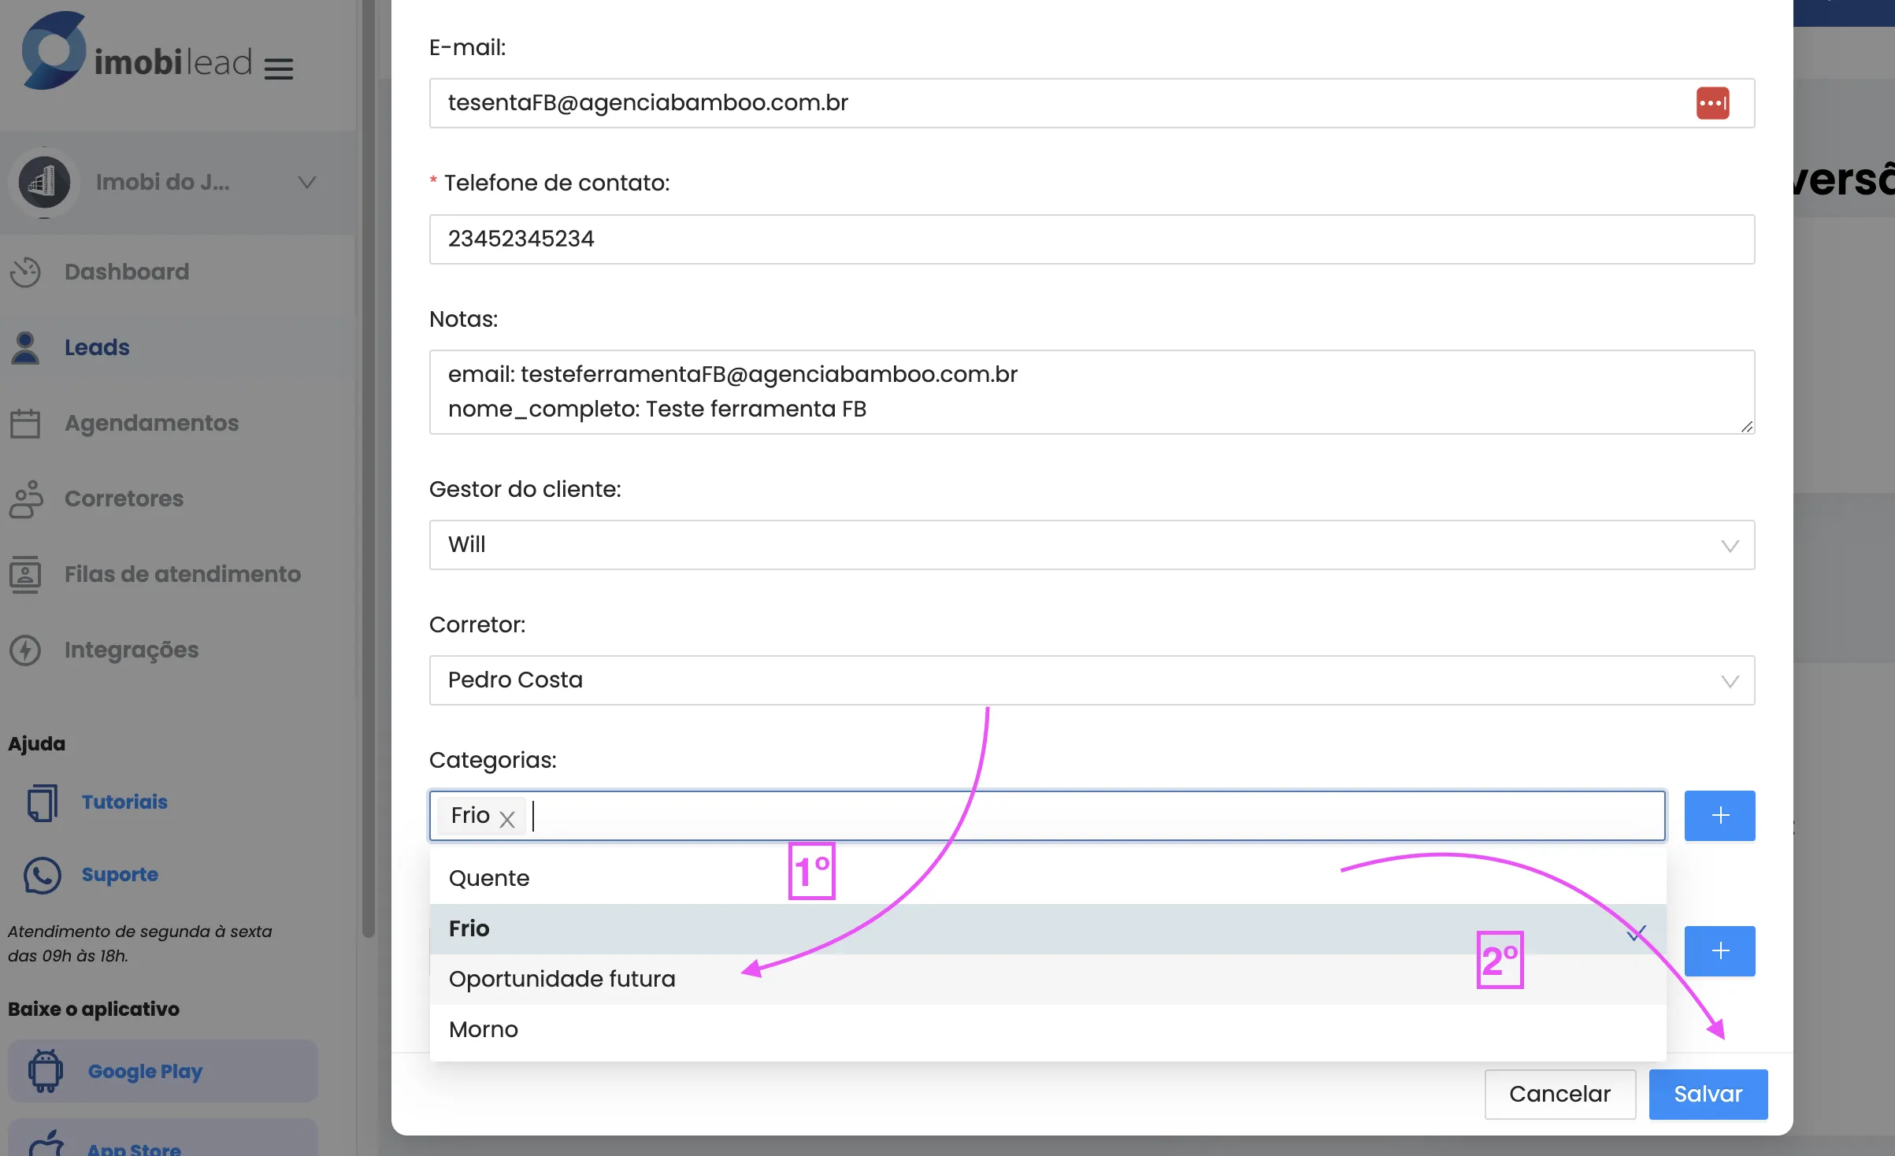Click the Corretores people icon
Image resolution: width=1895 pixels, height=1156 pixels.
pyautogui.click(x=26, y=498)
